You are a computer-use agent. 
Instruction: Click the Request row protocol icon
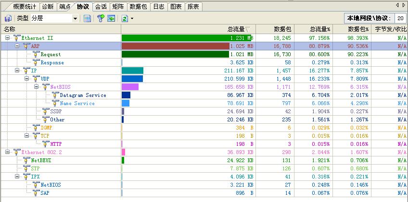pos(36,54)
